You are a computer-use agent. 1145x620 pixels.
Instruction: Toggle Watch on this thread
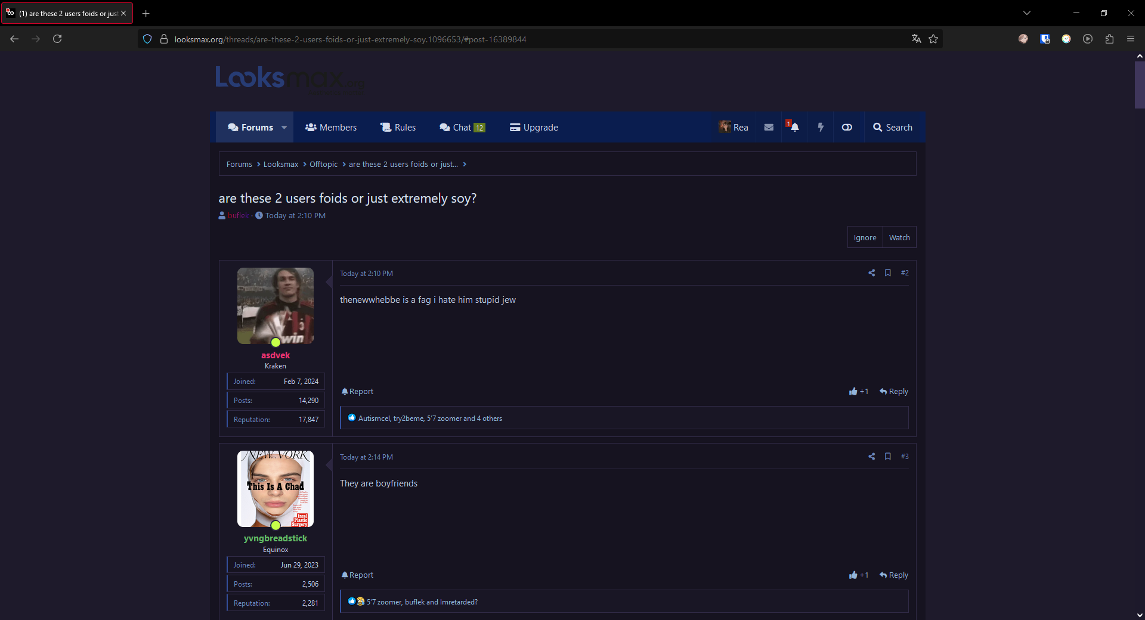tap(899, 237)
